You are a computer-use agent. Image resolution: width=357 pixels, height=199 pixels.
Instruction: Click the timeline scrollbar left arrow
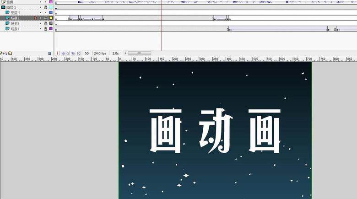click(125, 53)
